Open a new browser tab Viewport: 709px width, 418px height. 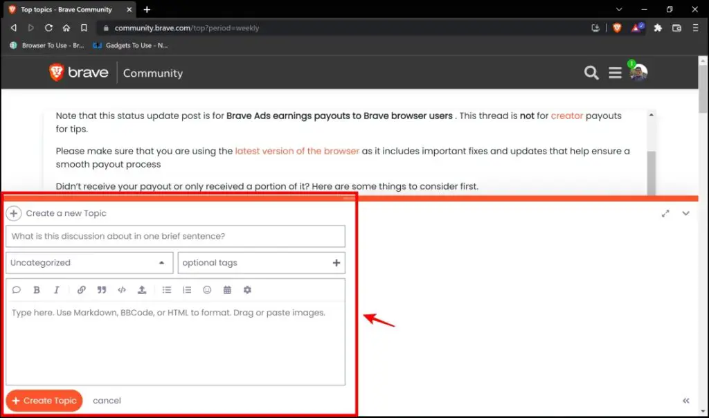click(x=147, y=10)
